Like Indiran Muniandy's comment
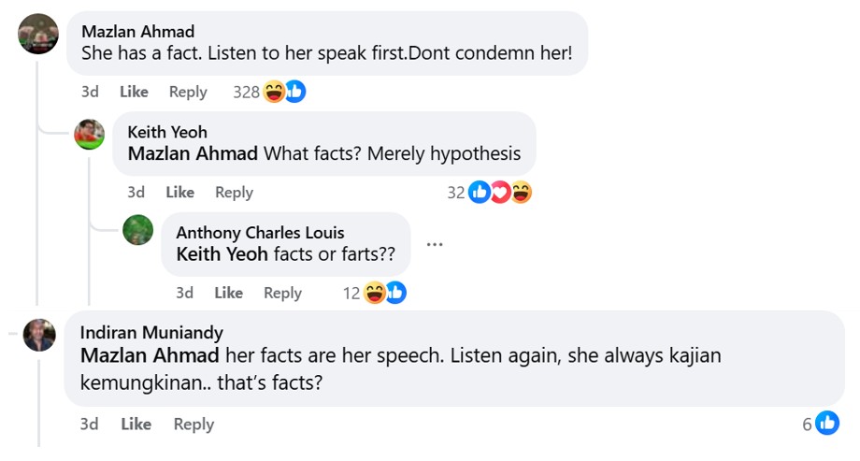 tap(136, 425)
